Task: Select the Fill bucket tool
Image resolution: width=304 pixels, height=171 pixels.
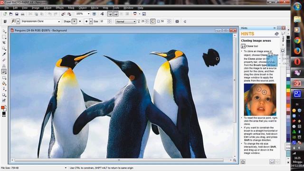Action: pos(4,84)
